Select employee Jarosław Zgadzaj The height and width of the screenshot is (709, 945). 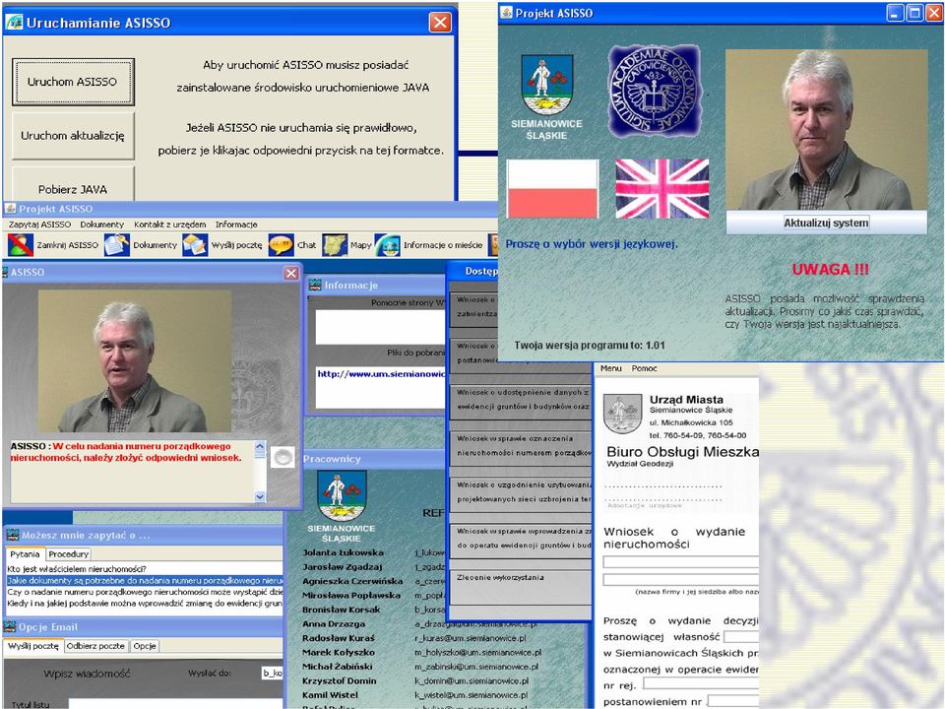[x=342, y=567]
